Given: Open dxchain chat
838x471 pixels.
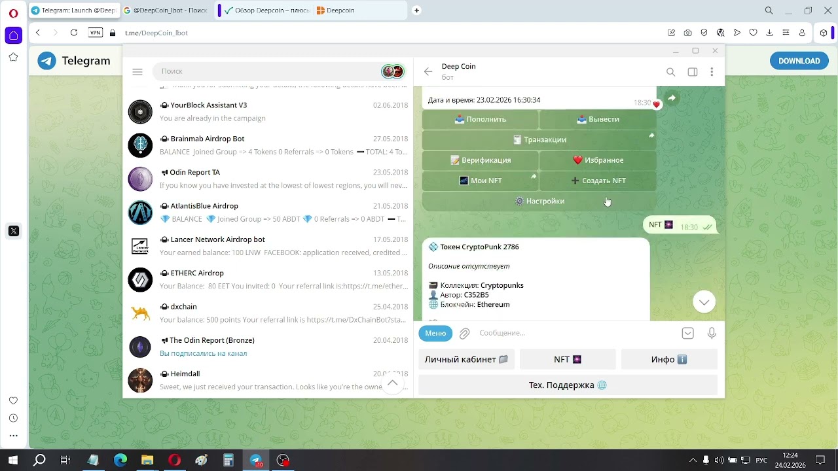Looking at the screenshot, I should (268, 313).
